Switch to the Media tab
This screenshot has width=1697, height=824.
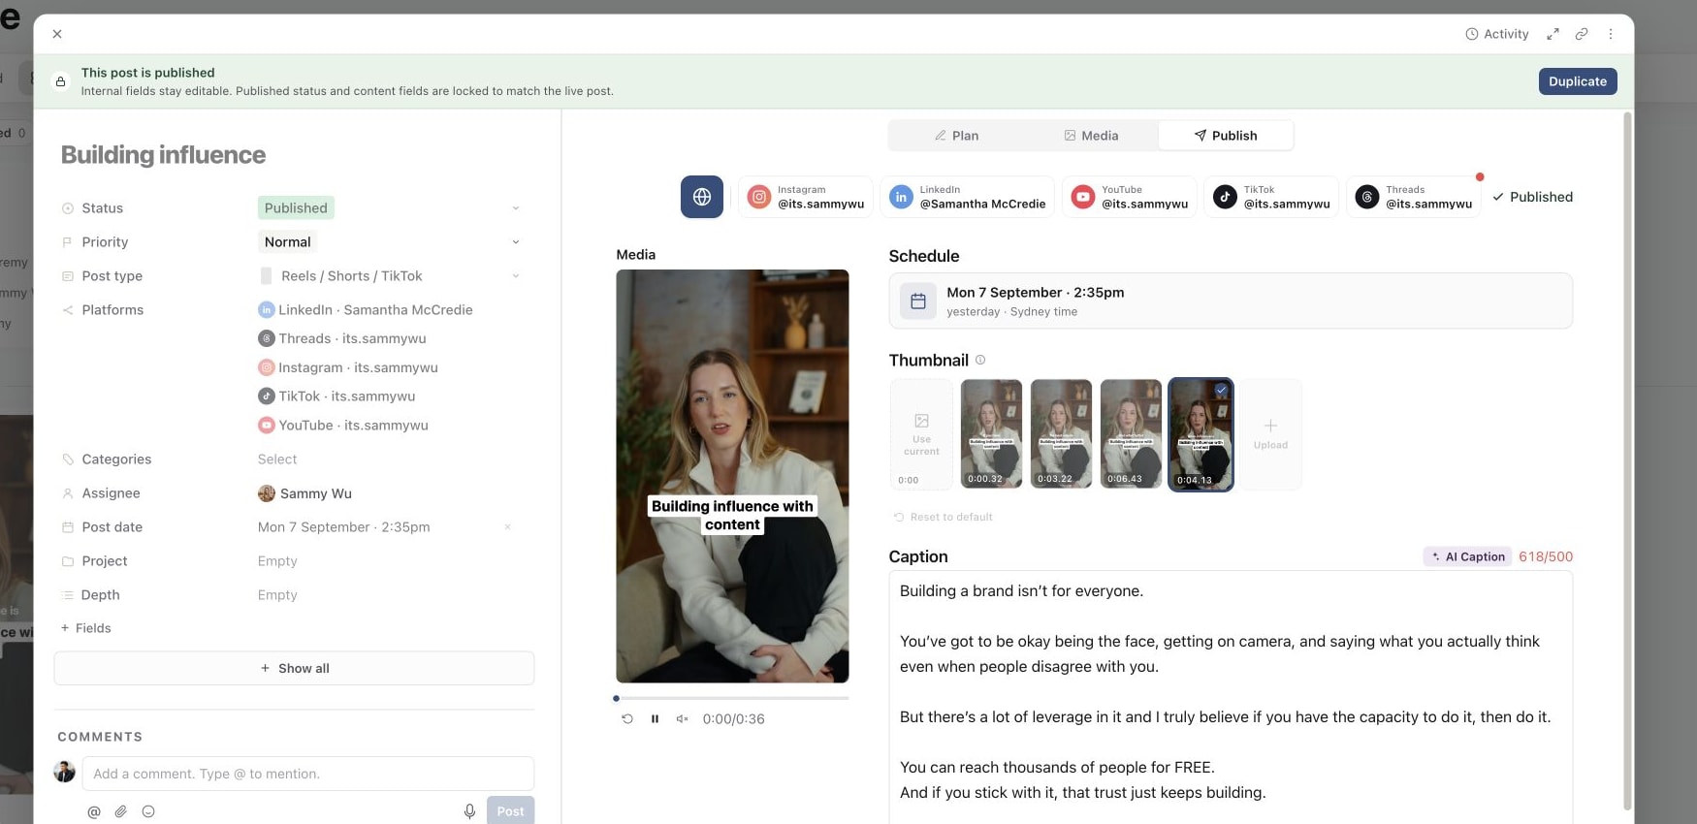pyautogui.click(x=1091, y=136)
